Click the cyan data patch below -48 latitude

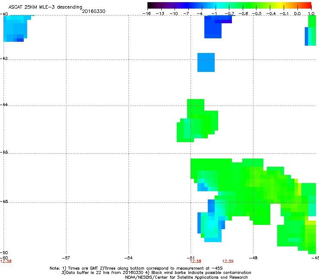click(x=212, y=222)
